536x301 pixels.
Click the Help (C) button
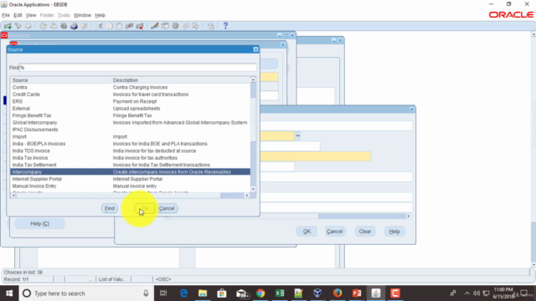click(x=39, y=223)
